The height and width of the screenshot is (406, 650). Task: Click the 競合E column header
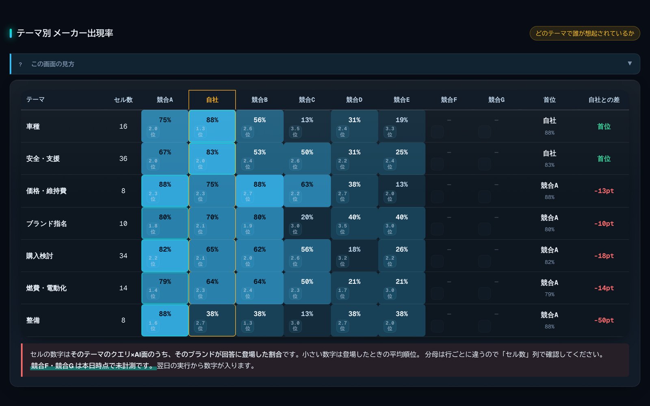click(x=401, y=100)
